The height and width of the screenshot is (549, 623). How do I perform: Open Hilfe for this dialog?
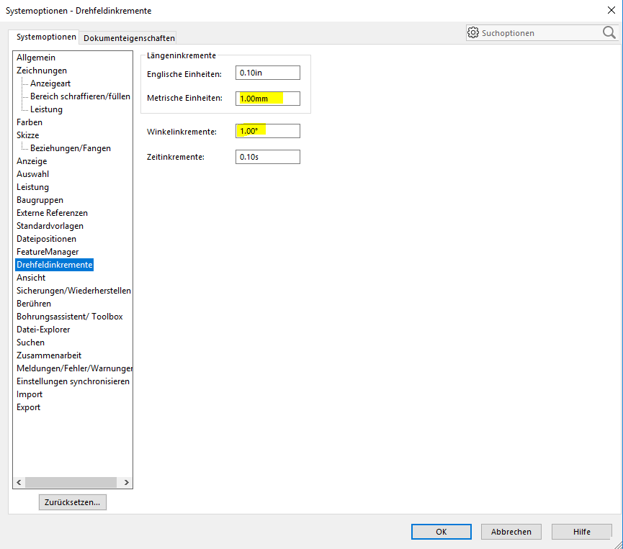pyautogui.click(x=581, y=532)
